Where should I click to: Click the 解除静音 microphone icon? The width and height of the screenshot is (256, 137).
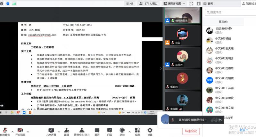click(x=5, y=130)
